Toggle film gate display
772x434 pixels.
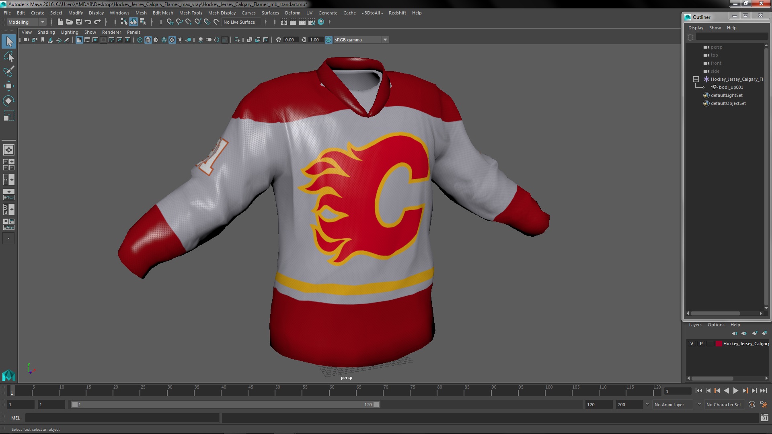87,40
